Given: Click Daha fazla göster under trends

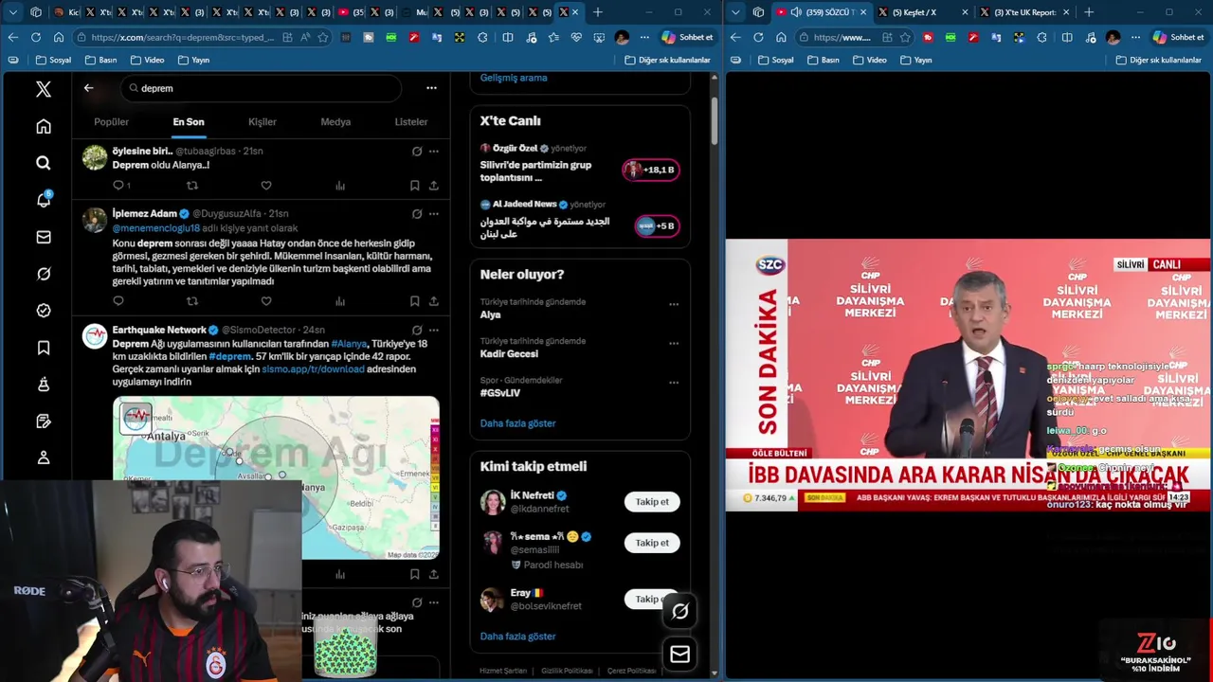Looking at the screenshot, I should [x=517, y=423].
